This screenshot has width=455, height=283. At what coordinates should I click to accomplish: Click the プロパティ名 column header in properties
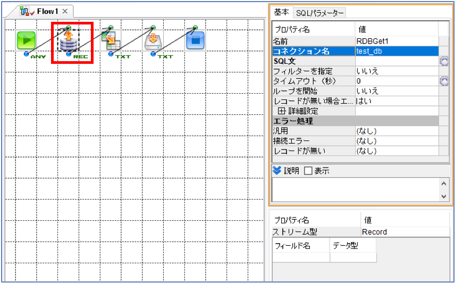coord(314,29)
